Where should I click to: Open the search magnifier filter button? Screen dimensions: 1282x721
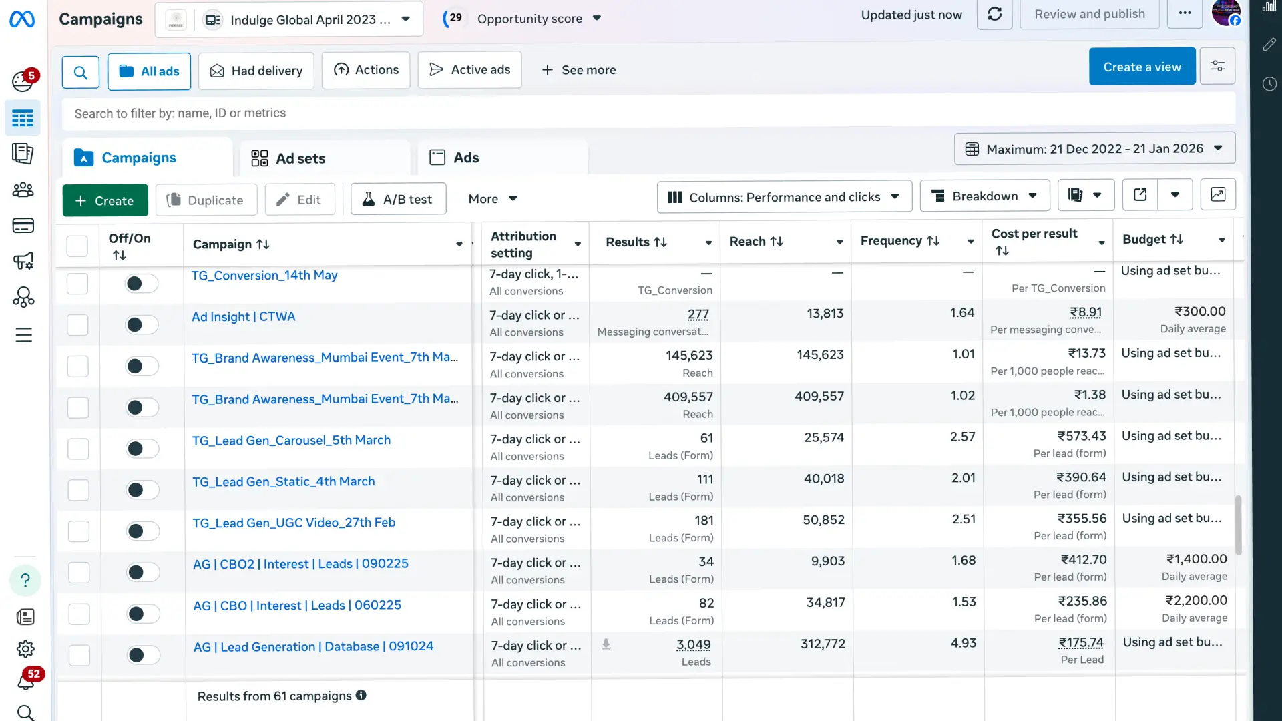pos(81,72)
